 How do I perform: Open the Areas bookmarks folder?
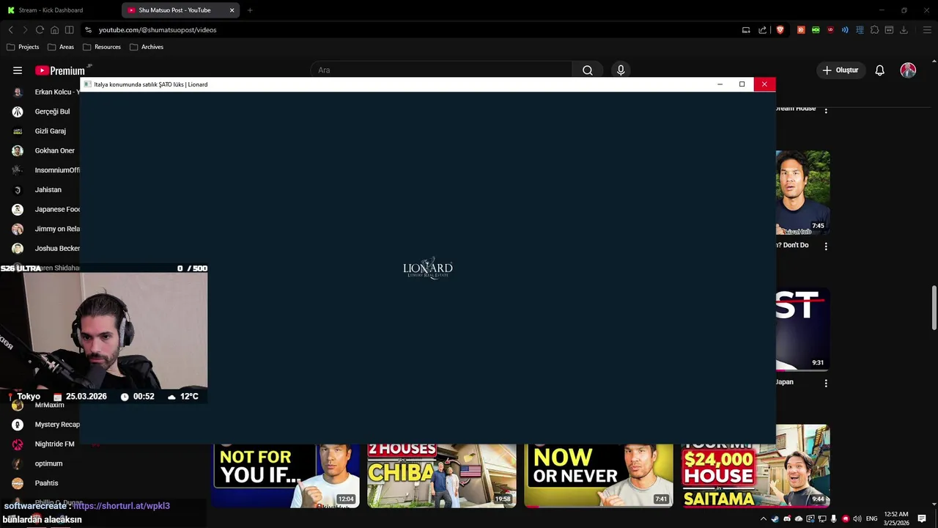(61, 47)
